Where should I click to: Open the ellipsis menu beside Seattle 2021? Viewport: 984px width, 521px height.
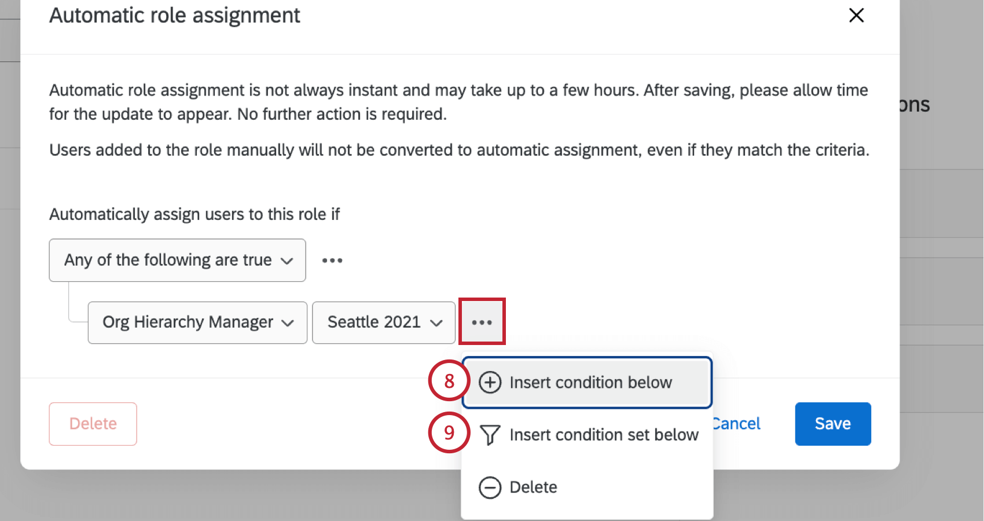482,322
